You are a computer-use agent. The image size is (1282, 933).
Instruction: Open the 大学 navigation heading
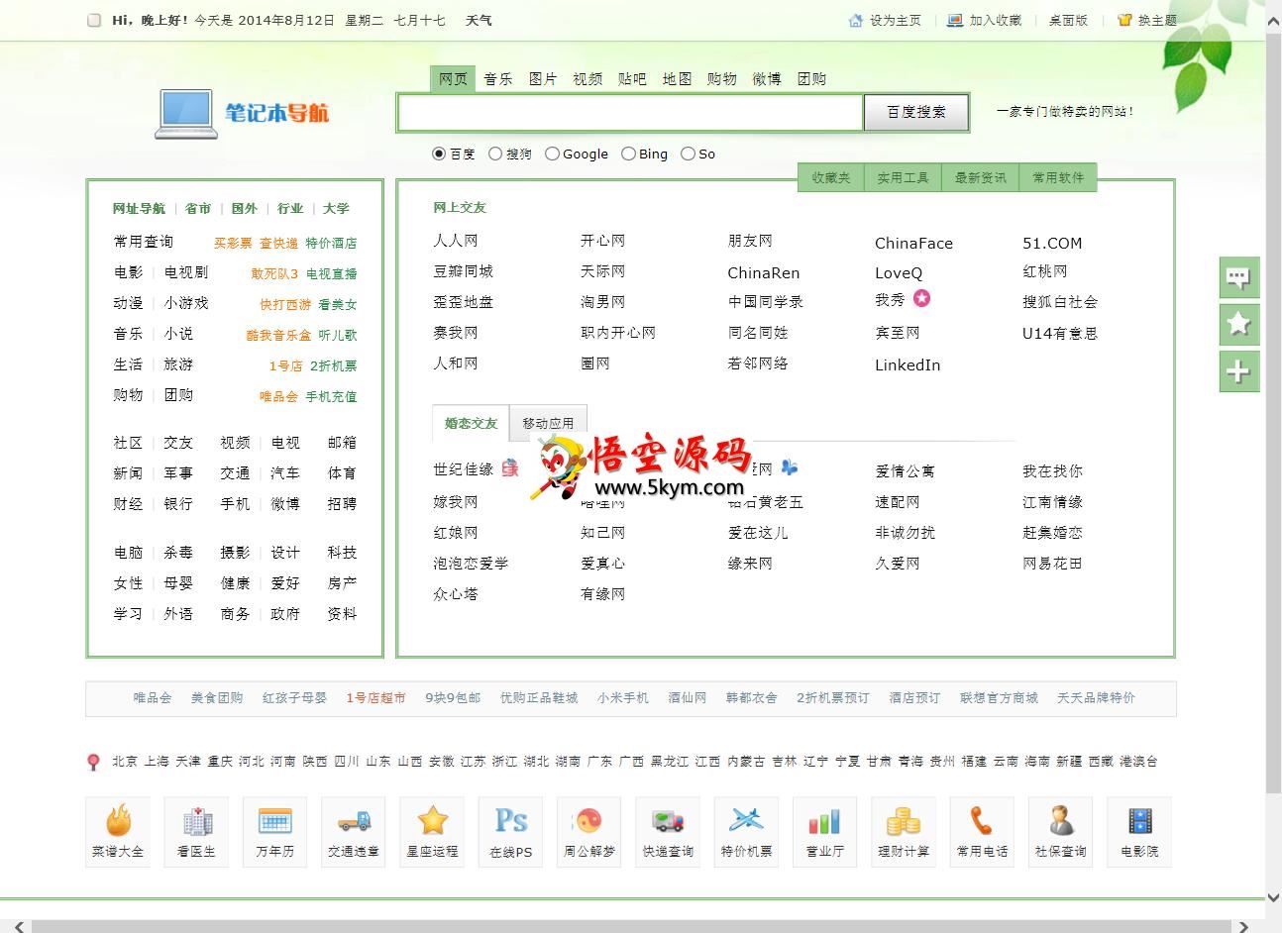click(x=336, y=208)
